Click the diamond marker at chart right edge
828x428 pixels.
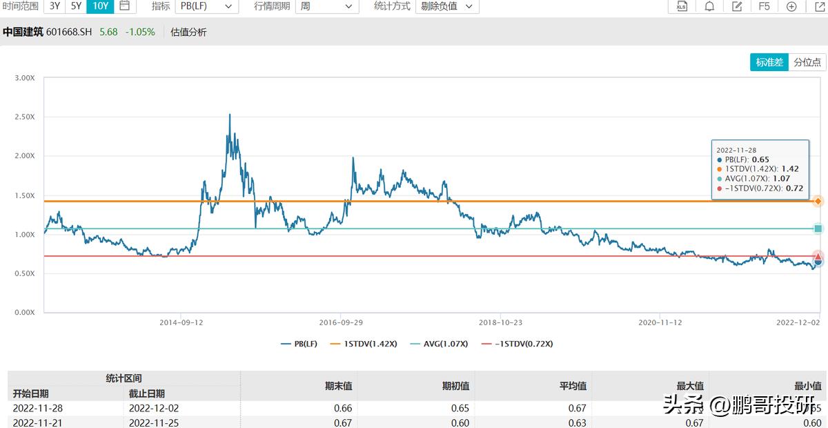point(817,201)
